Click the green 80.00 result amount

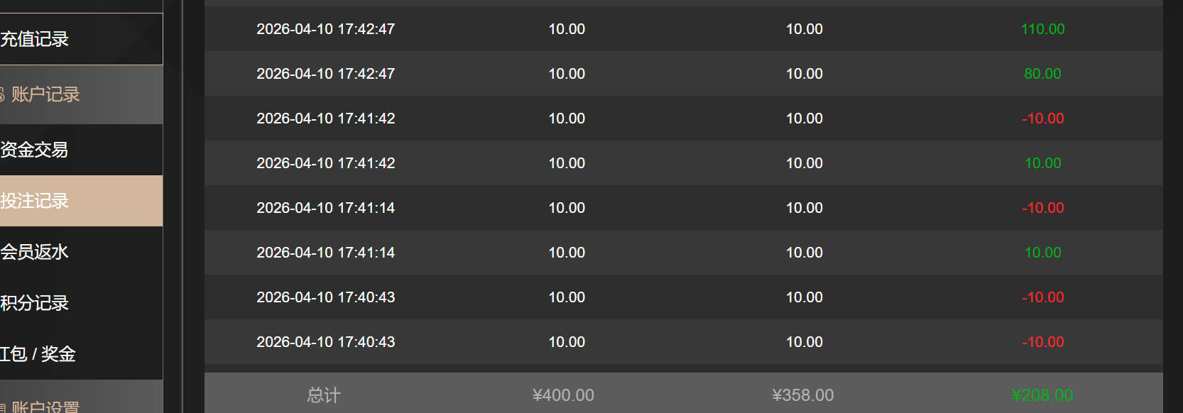tap(1042, 74)
